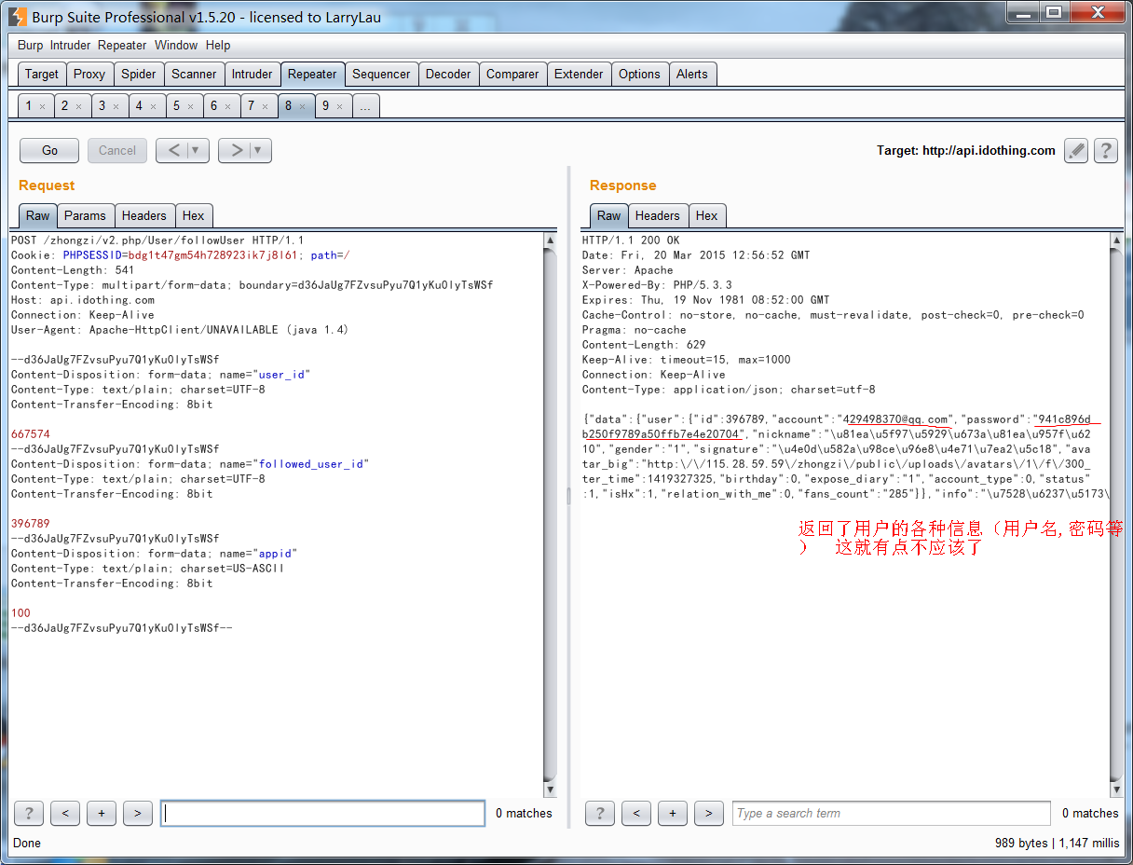Switch to the Alerts tool tab

coord(692,74)
